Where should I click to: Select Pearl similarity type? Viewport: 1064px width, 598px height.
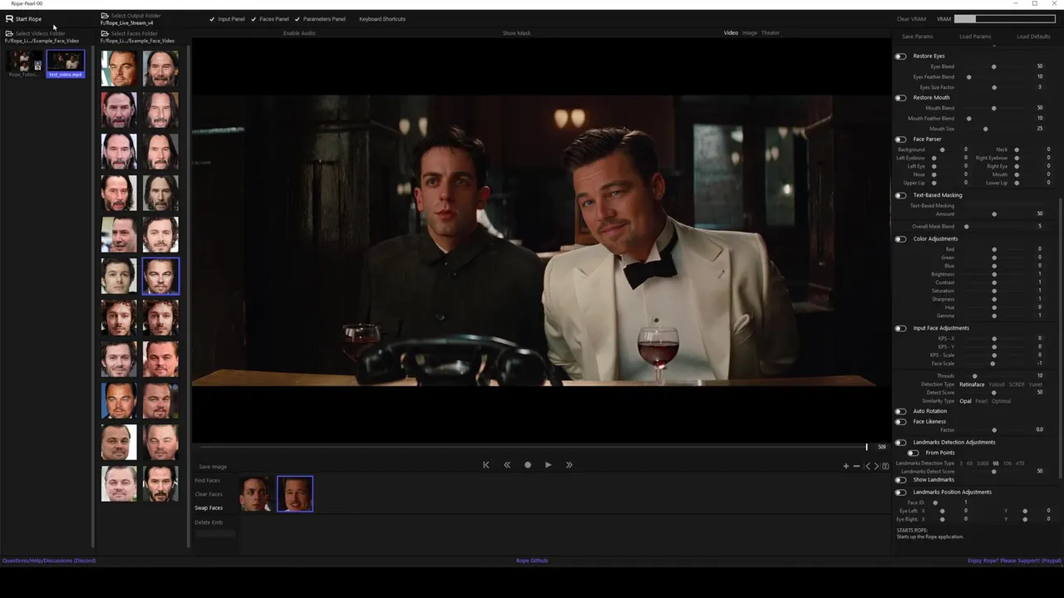pos(982,401)
